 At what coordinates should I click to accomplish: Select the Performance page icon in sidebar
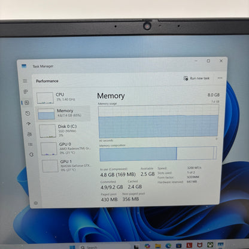[27, 102]
